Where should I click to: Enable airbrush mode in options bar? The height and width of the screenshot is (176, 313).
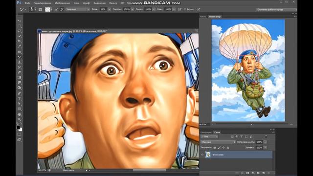pyautogui.click(x=179, y=9)
